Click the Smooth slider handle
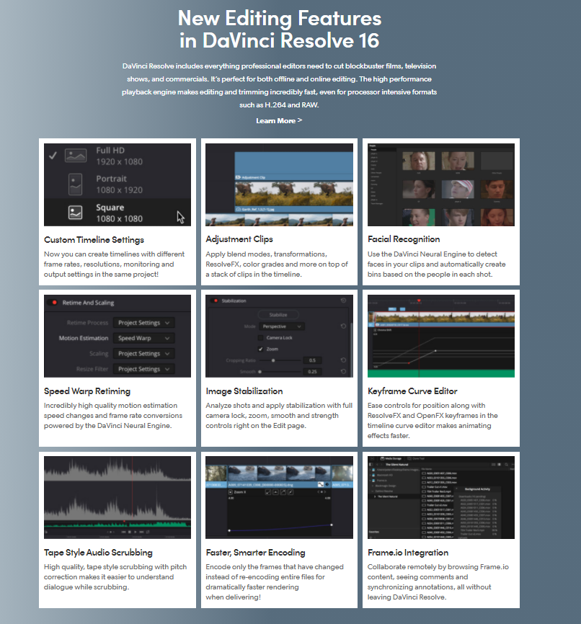The image size is (581, 624). [x=260, y=371]
